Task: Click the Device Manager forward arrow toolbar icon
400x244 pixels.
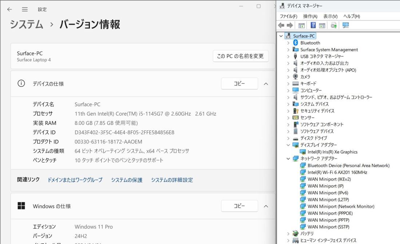Action: point(290,25)
